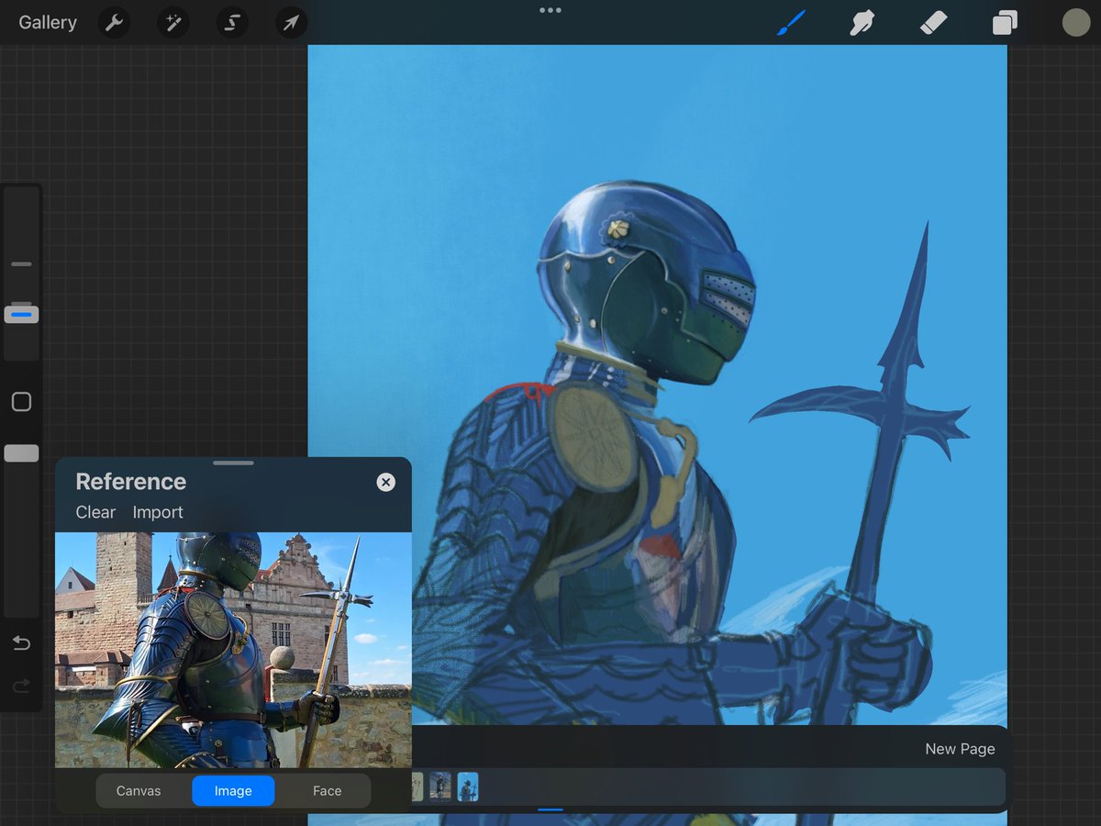Select a page thumbnail at the bottom
Screen dimensions: 1101x826
pos(468,787)
